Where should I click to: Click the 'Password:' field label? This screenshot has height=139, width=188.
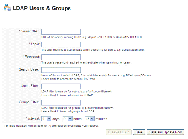click(31, 57)
